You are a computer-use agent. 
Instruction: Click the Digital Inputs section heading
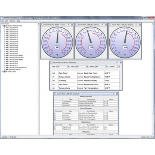point(86,122)
